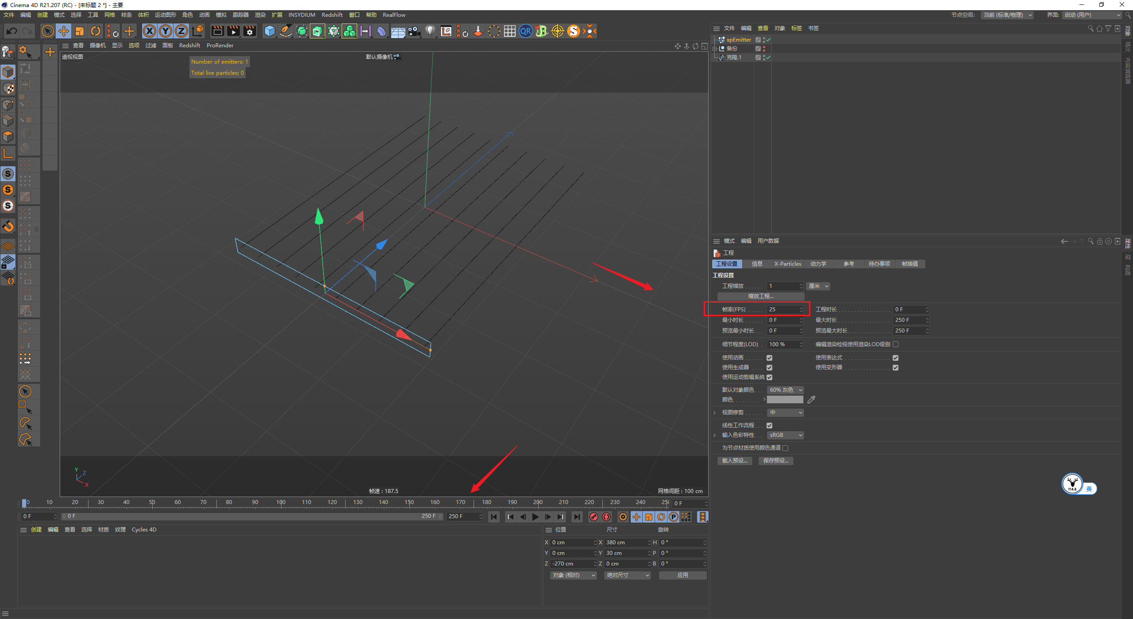Click the 应用 button
Viewport: 1133px width, 619px height.
tap(682, 575)
